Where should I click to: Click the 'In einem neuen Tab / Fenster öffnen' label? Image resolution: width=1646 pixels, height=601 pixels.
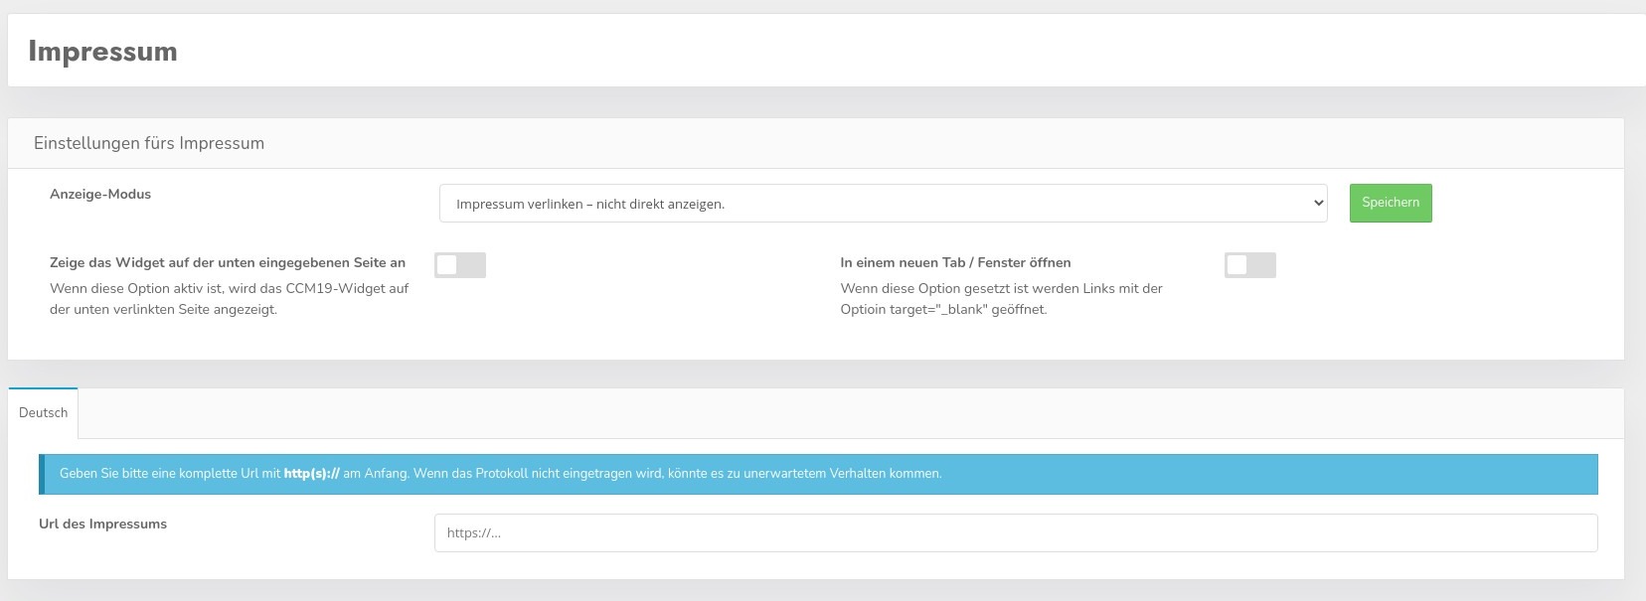pyautogui.click(x=955, y=263)
